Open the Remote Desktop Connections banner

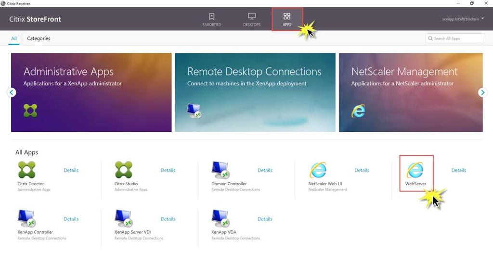255,92
